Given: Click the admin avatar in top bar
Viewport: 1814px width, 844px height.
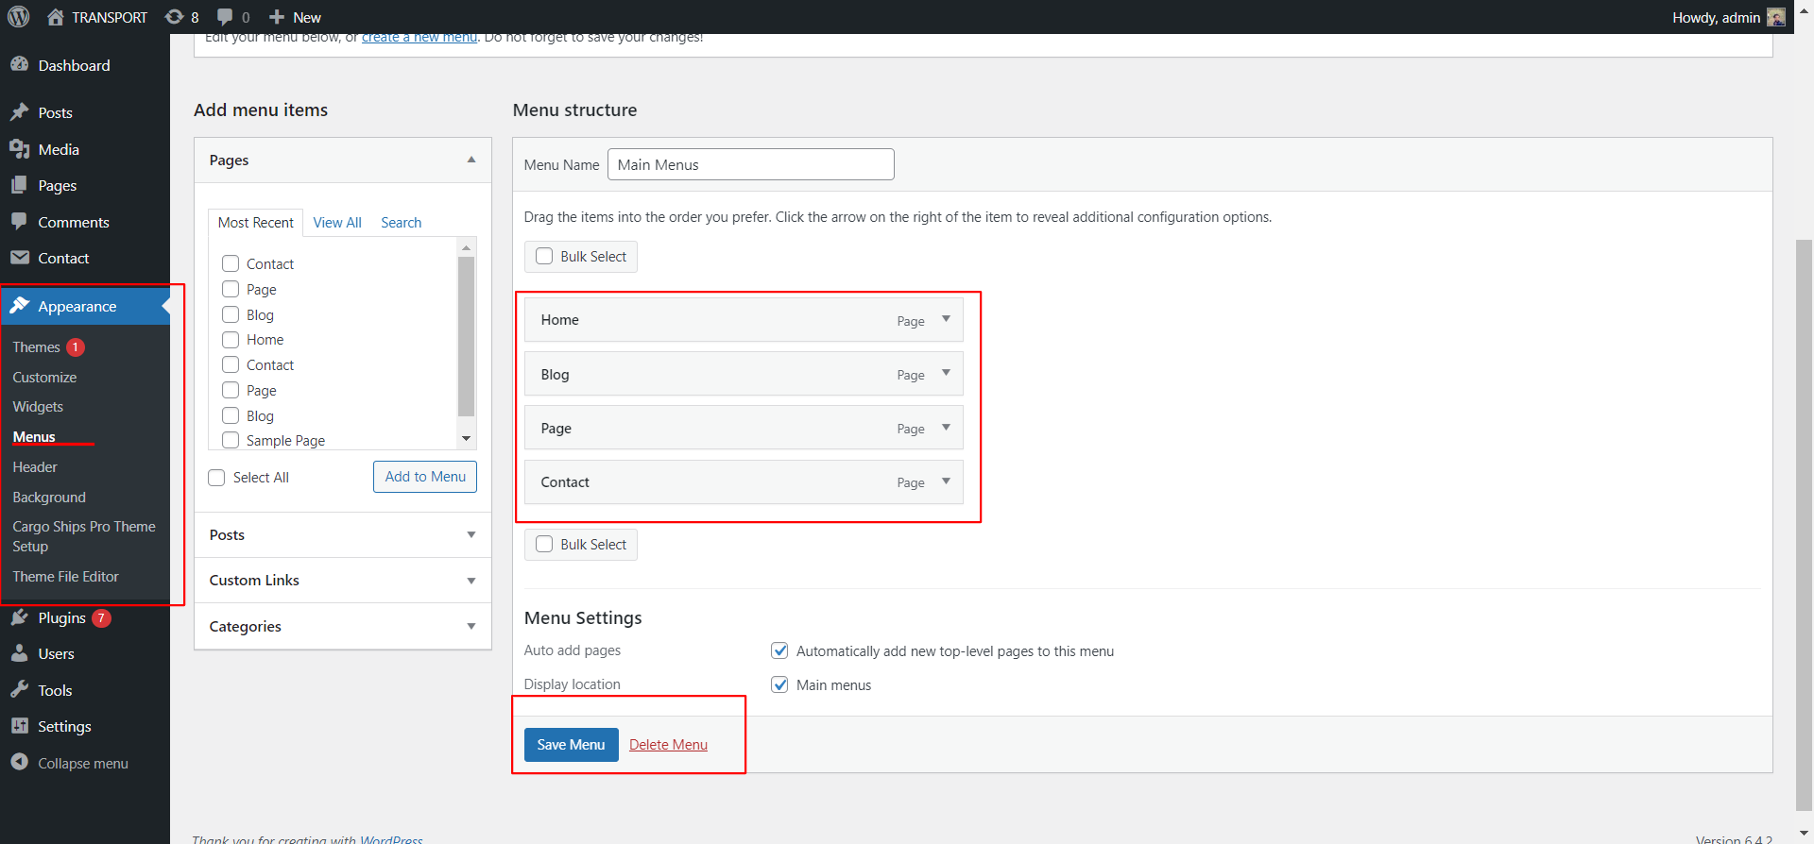Looking at the screenshot, I should click(x=1776, y=17).
